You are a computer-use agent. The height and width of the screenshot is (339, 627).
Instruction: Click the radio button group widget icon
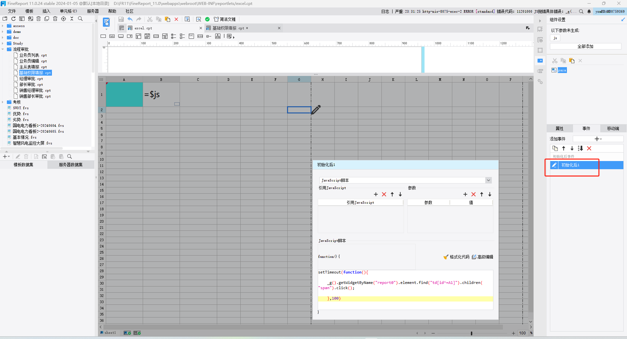click(174, 36)
